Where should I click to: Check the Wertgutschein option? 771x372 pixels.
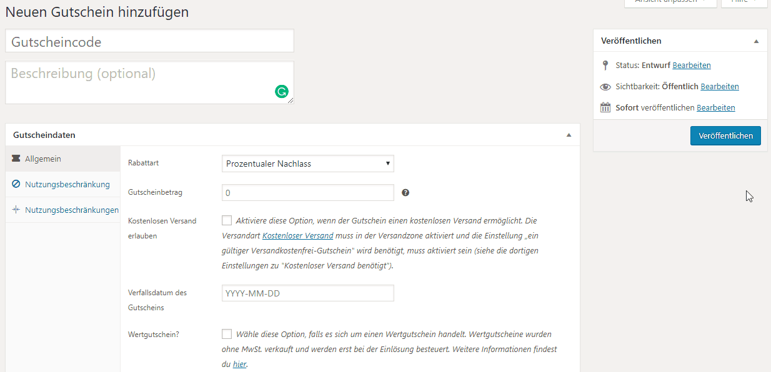(227, 334)
